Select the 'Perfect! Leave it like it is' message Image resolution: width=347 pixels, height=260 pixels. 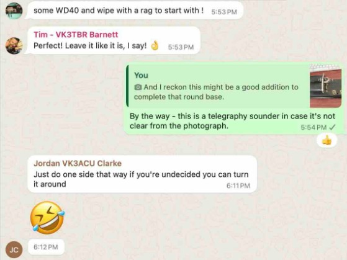pyautogui.click(x=113, y=40)
